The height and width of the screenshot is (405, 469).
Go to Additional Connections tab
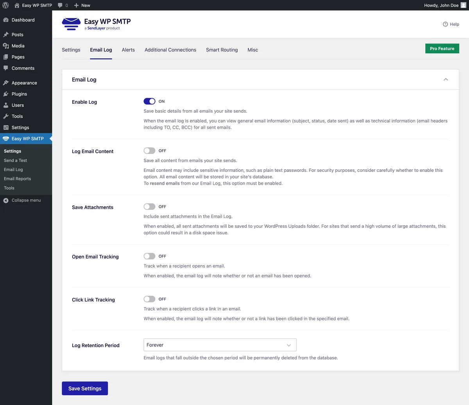click(170, 50)
